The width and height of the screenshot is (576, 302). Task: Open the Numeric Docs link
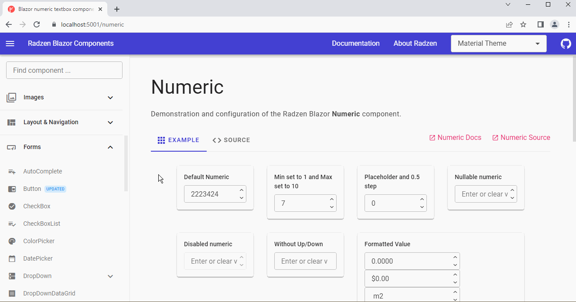455,138
